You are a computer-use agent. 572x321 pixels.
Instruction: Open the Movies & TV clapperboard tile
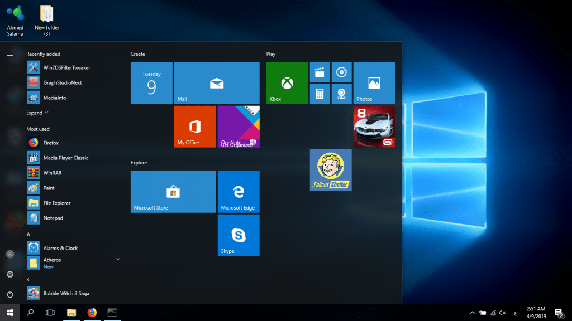(x=320, y=72)
